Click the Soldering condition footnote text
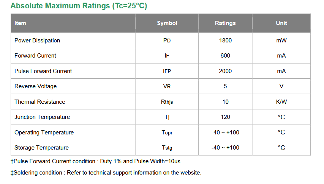The image size is (324, 184). point(106,173)
